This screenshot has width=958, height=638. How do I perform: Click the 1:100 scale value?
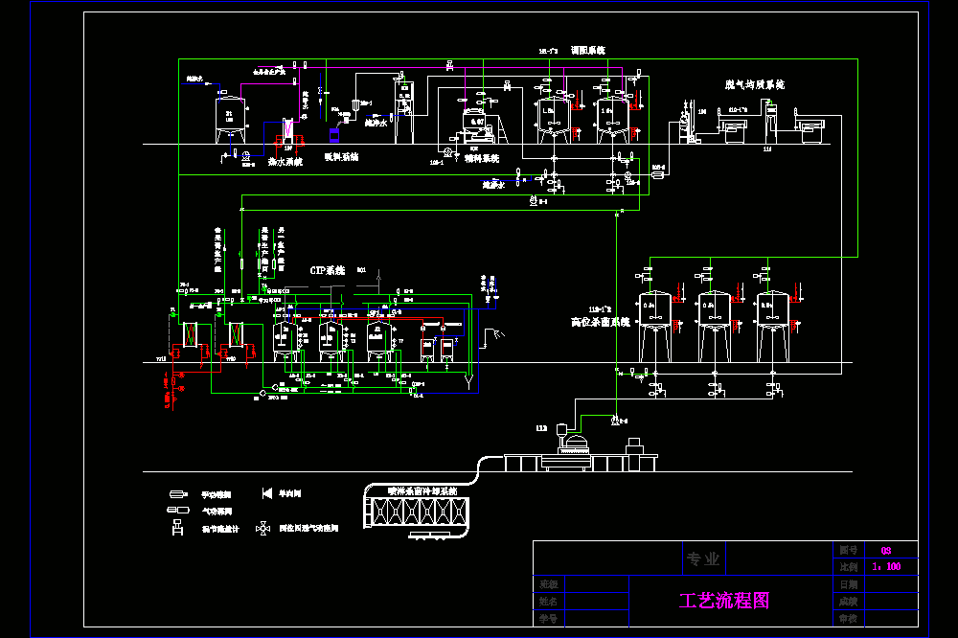click(x=886, y=566)
